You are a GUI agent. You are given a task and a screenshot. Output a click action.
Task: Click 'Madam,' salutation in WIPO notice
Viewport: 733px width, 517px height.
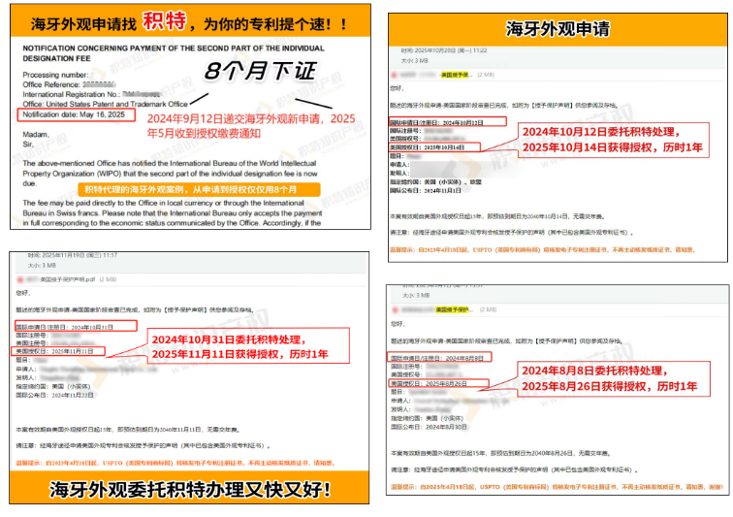coord(36,135)
